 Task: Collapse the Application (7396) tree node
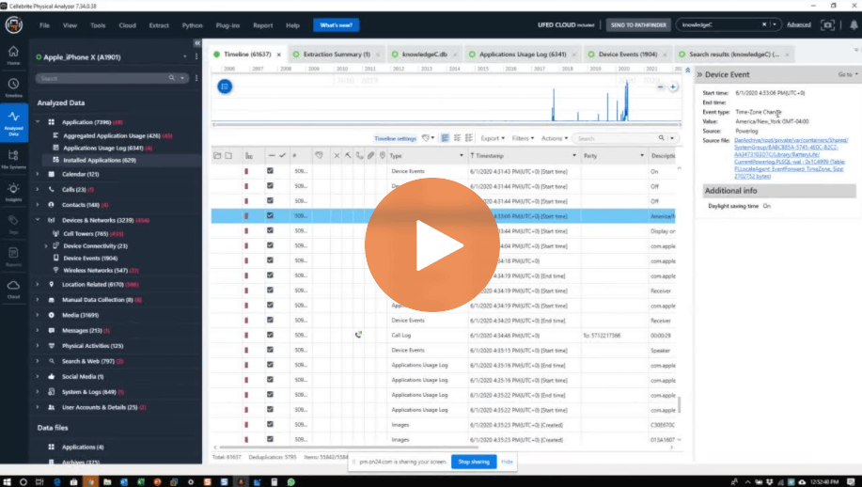38,122
